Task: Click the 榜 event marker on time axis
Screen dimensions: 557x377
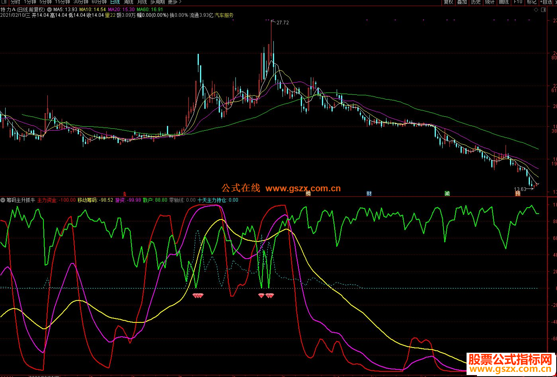Action: click(308, 194)
